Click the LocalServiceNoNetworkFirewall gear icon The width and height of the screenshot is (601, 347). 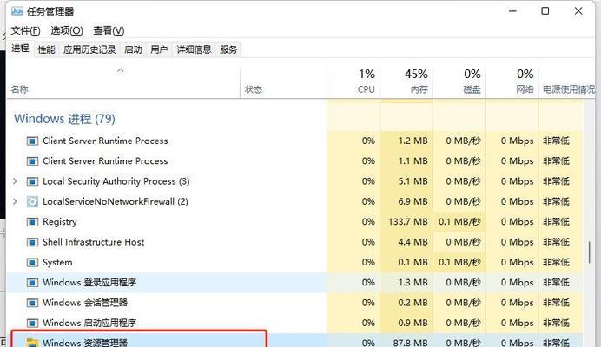click(32, 202)
